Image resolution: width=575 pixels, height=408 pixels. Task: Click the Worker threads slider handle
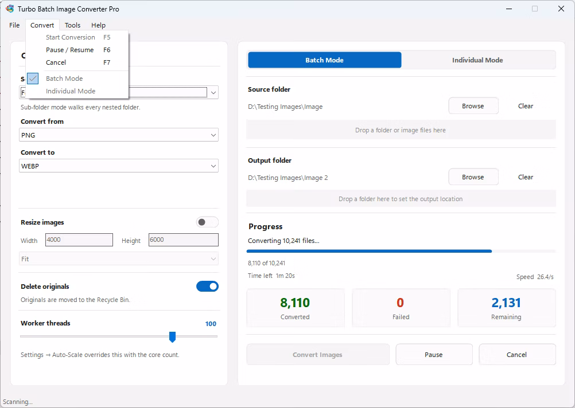pos(172,336)
